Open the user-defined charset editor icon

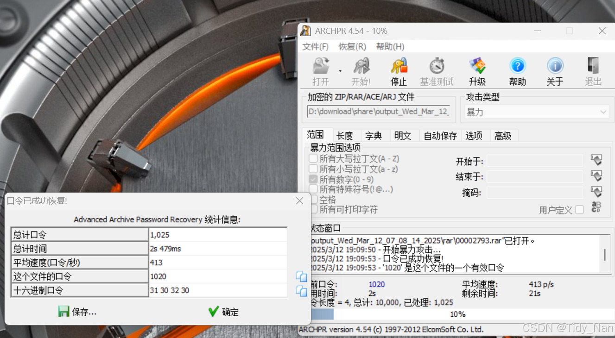click(596, 207)
